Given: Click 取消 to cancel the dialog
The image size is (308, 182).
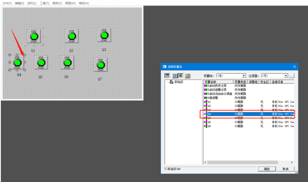Looking at the screenshot, I should pos(285,169).
